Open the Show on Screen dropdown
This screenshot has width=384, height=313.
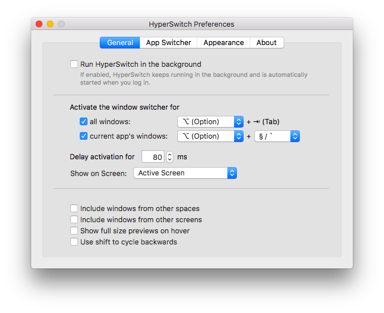click(x=185, y=173)
